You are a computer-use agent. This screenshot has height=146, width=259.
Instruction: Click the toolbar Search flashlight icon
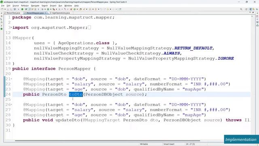(x=84, y=9)
